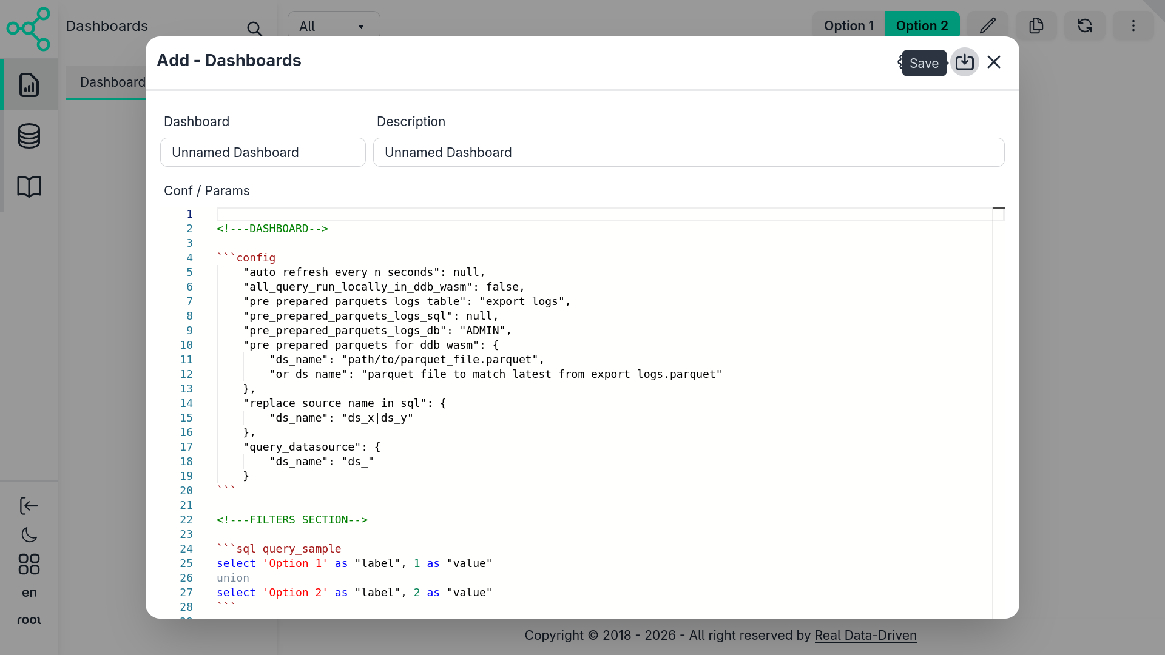Viewport: 1165px width, 655px height.
Task: Click the pencil edit icon
Action: pyautogui.click(x=987, y=25)
